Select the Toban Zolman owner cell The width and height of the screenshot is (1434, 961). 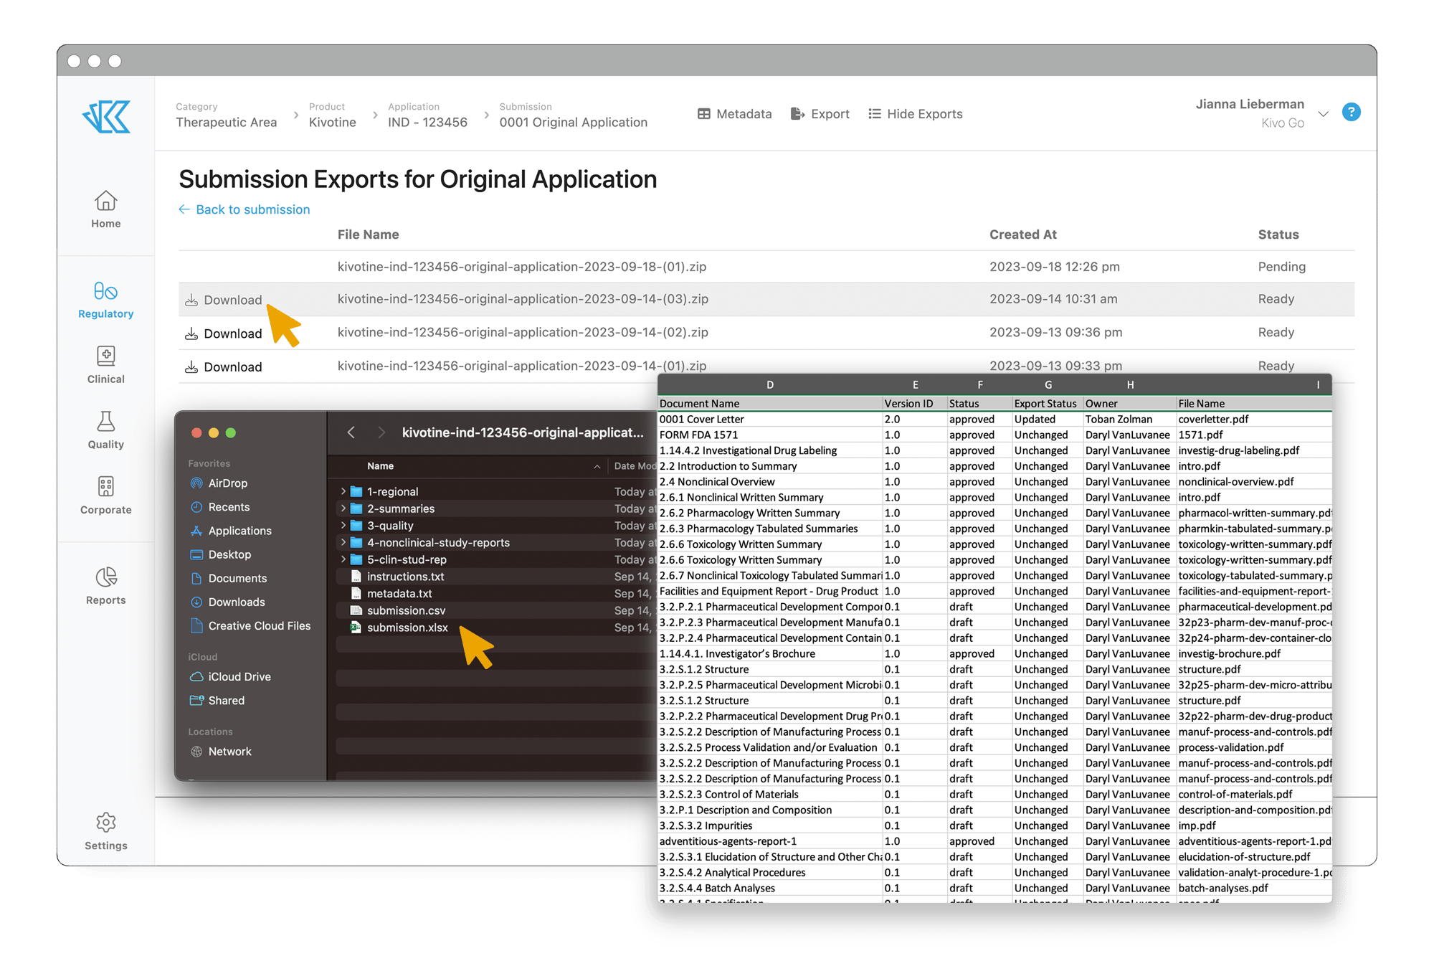click(x=1129, y=420)
